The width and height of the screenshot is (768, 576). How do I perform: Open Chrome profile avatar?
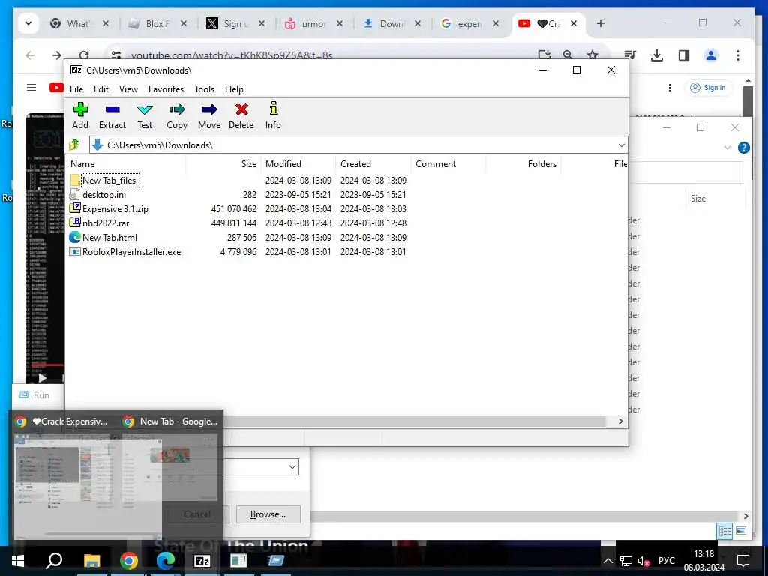(x=711, y=55)
